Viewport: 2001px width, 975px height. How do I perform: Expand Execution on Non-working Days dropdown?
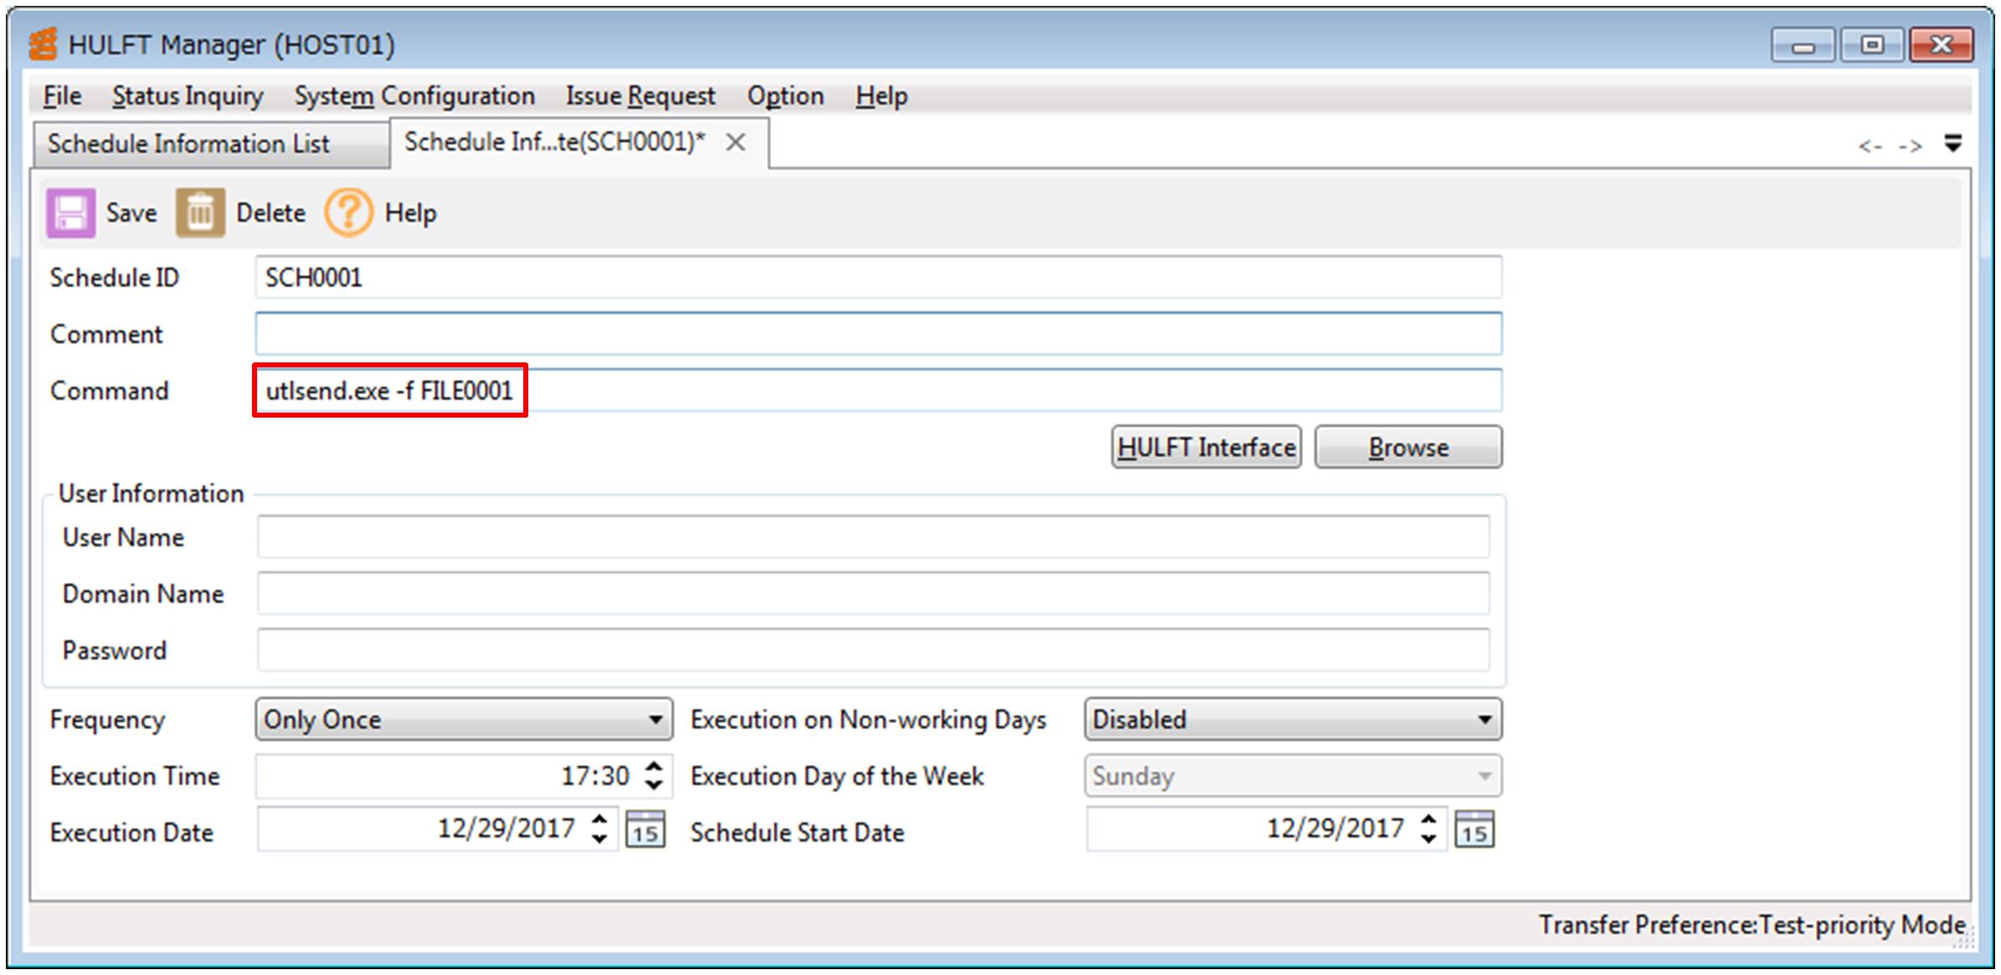pos(1484,720)
